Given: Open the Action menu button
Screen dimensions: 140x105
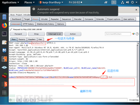Looking at the screenshot, I should click(73, 34).
